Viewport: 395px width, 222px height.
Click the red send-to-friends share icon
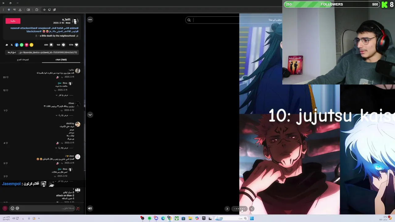[x=27, y=45]
